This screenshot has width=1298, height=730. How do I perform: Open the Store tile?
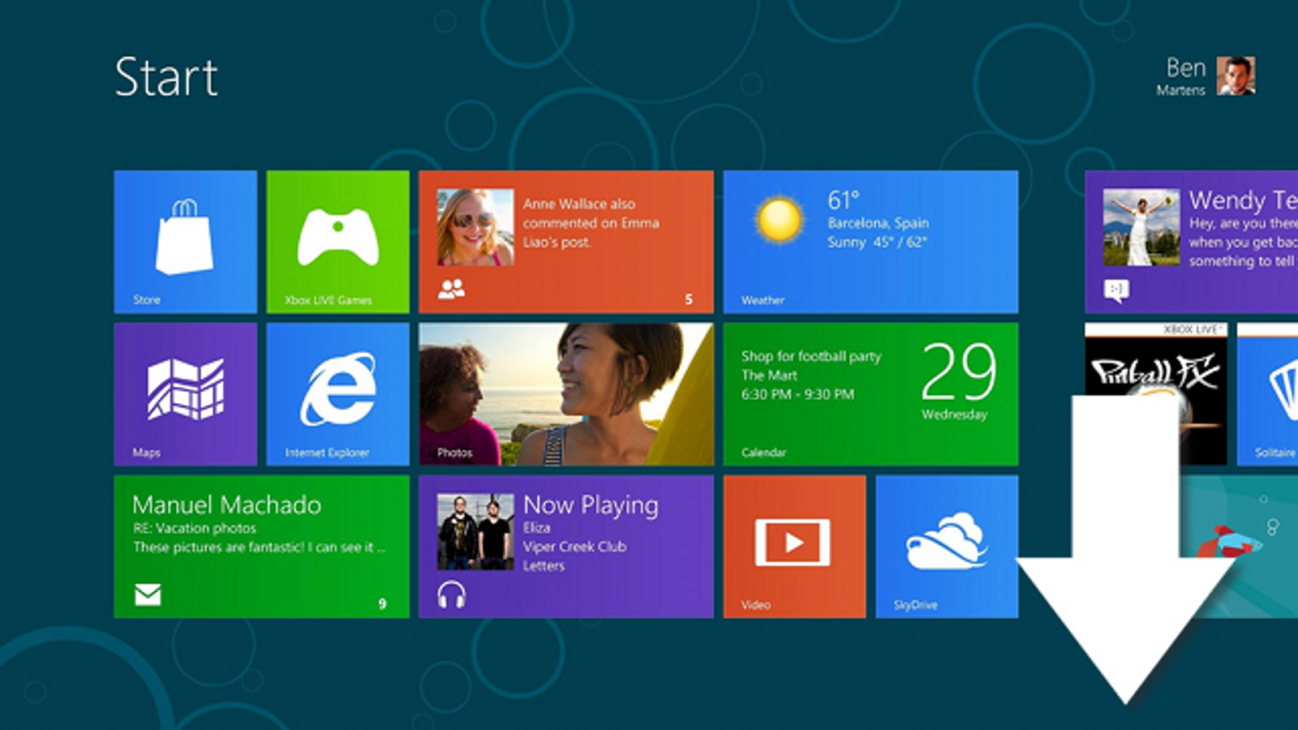[185, 242]
